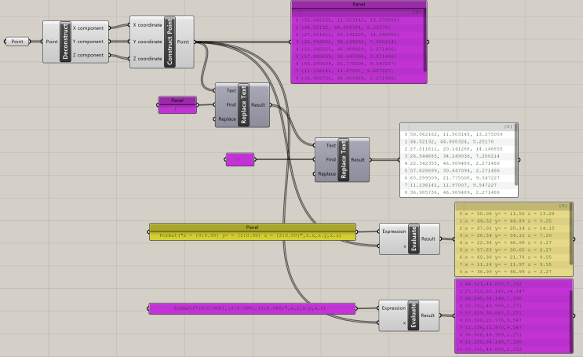Click the top magenta Panel title bar
583x357 pixels.
coord(359,5)
